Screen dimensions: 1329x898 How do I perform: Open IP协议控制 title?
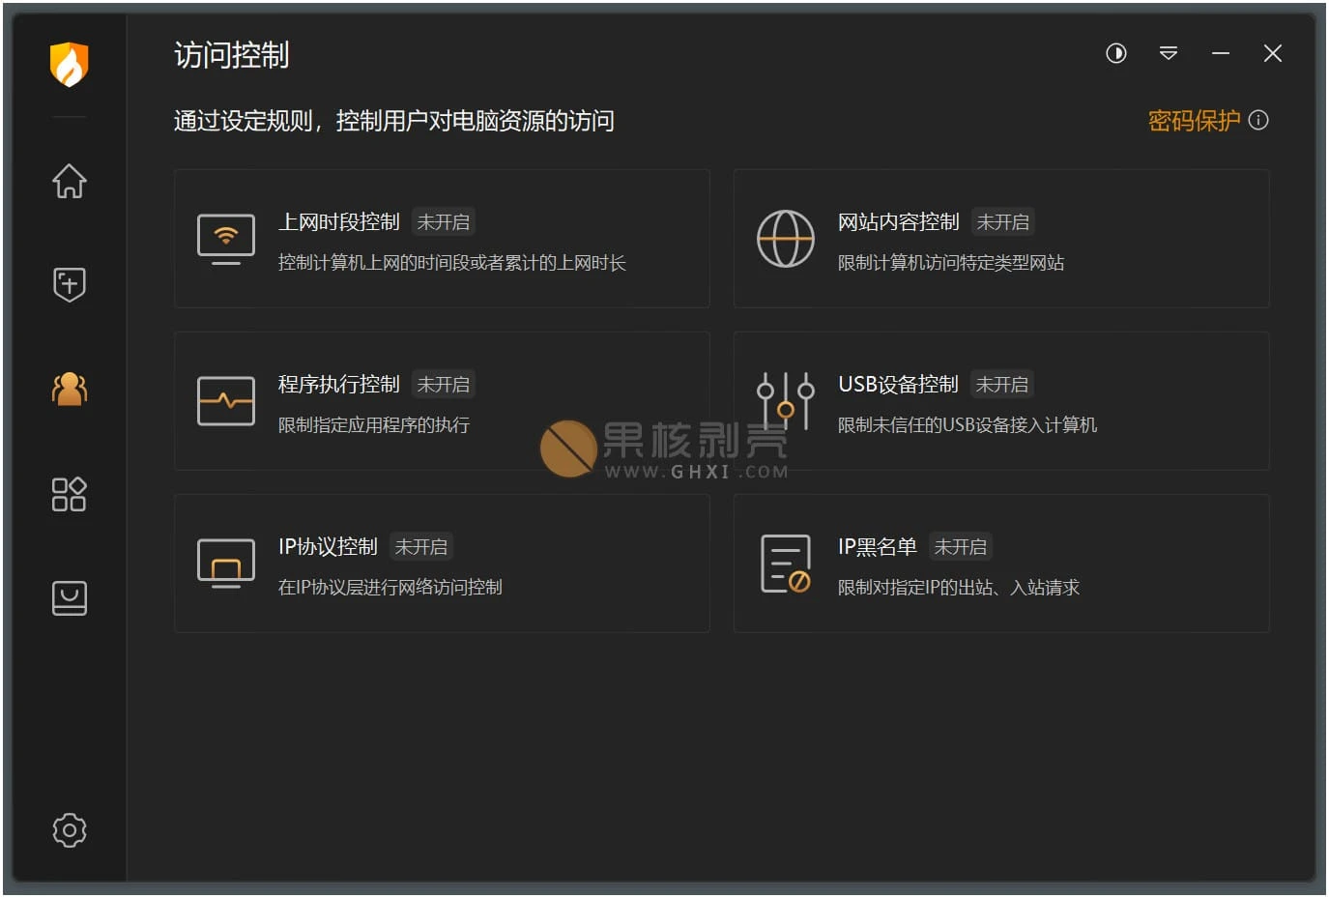tap(328, 547)
